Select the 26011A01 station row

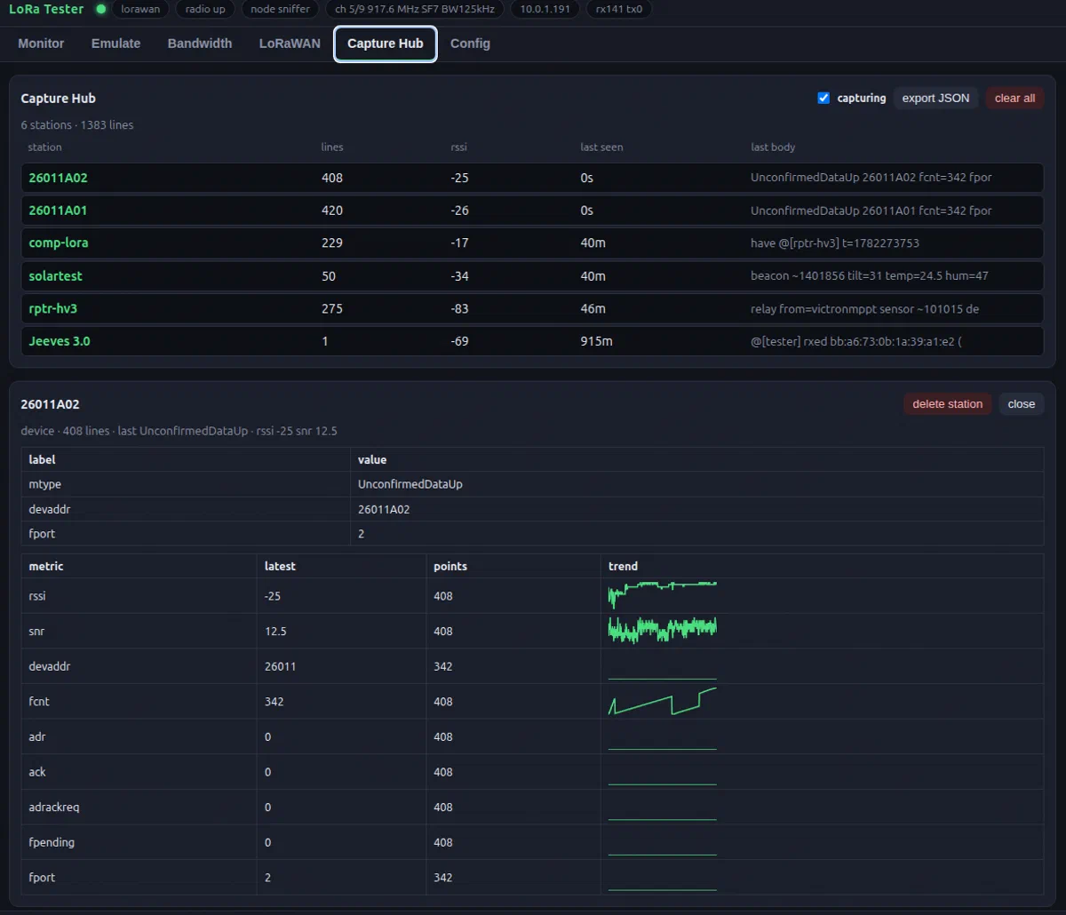tap(532, 211)
